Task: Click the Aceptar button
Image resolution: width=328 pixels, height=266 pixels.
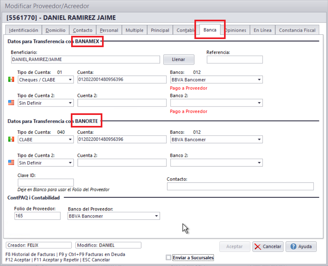Action: (x=234, y=247)
